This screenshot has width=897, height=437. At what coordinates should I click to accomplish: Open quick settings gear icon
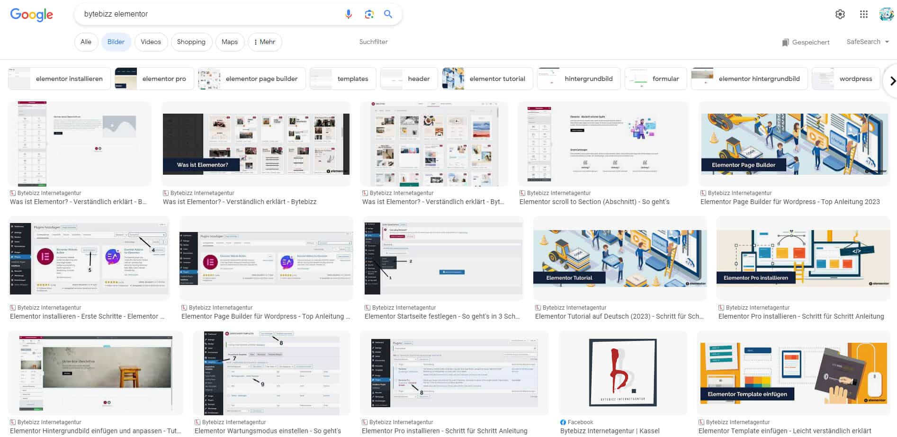pos(840,14)
